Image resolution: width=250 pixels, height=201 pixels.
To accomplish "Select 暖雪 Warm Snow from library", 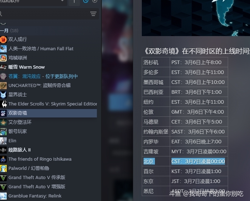I will click(27, 67).
